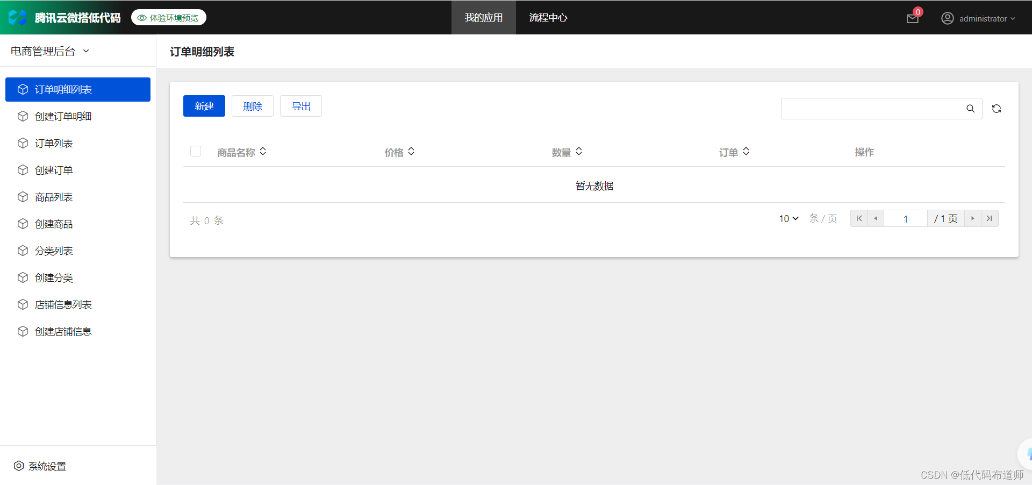Open 创建分类 sidebar entry
This screenshot has height=485, width=1032.
click(78, 277)
